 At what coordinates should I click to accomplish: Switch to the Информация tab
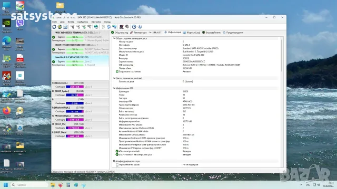(173, 33)
